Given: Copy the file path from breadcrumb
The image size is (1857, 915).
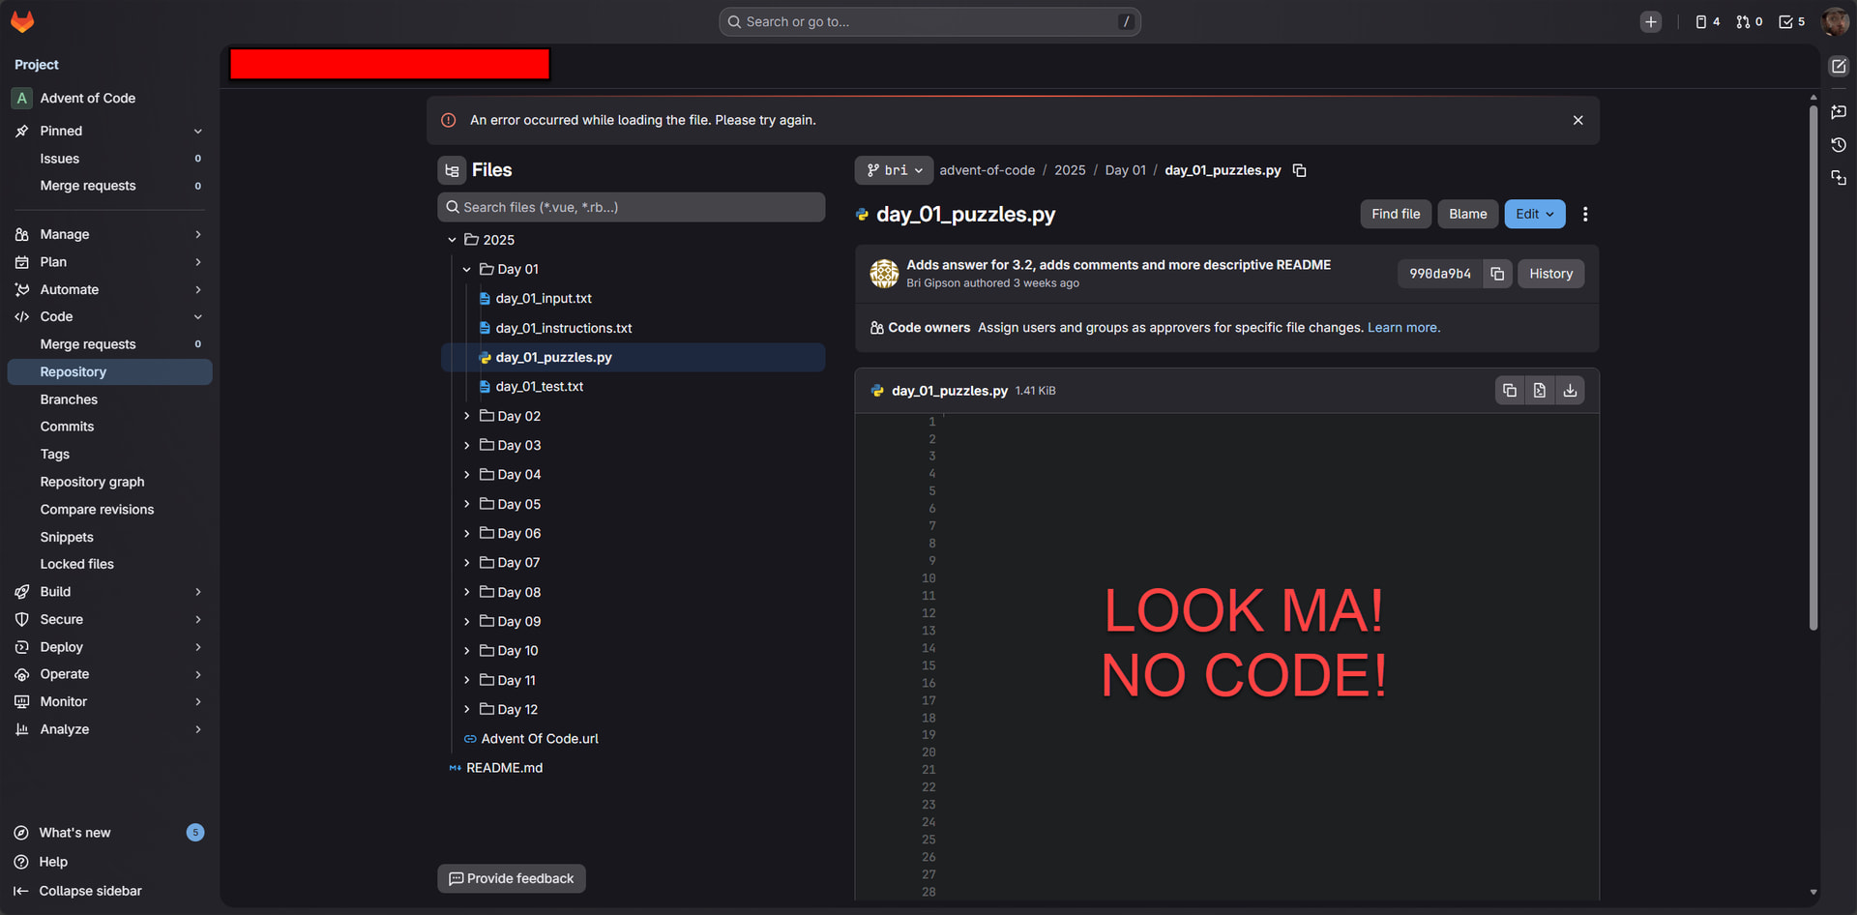Looking at the screenshot, I should [x=1300, y=170].
